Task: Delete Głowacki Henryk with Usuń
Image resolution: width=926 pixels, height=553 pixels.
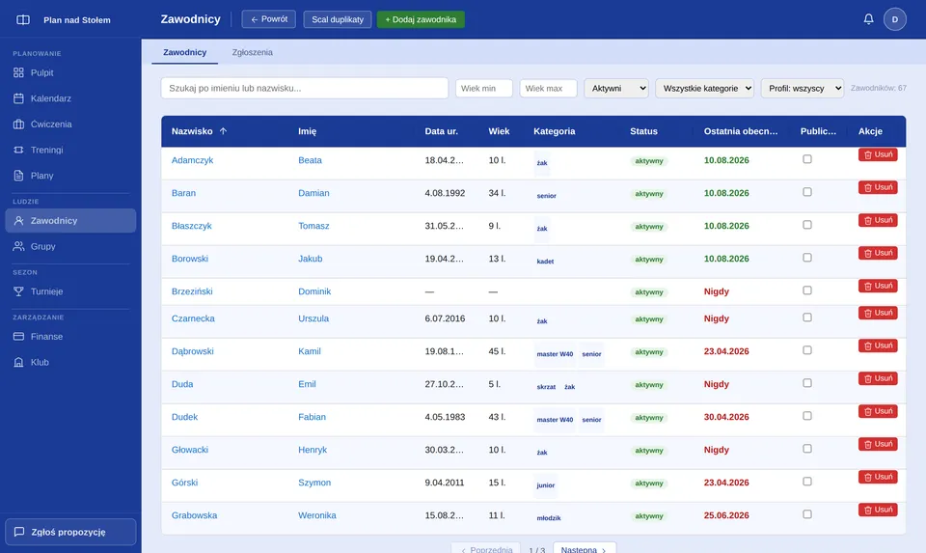Action: pos(878,444)
